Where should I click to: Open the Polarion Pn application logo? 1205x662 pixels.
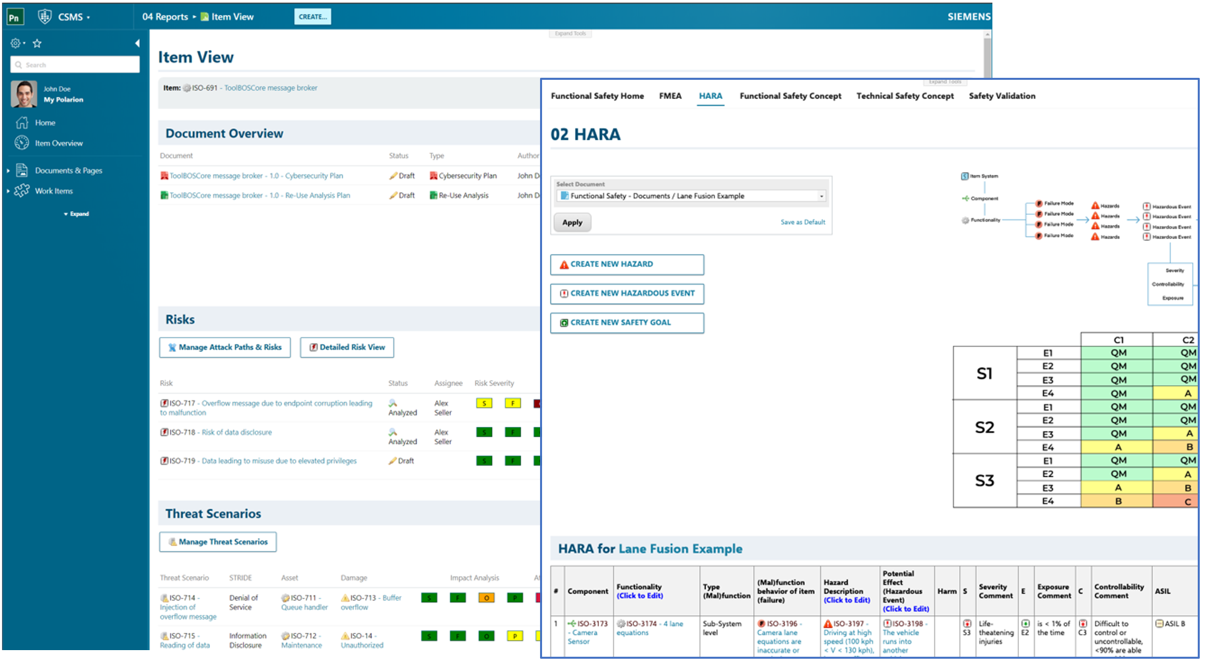(15, 16)
